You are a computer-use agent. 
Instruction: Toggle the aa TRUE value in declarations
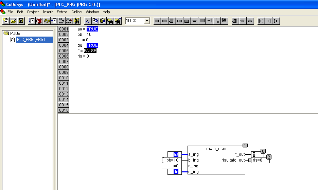point(92,29)
